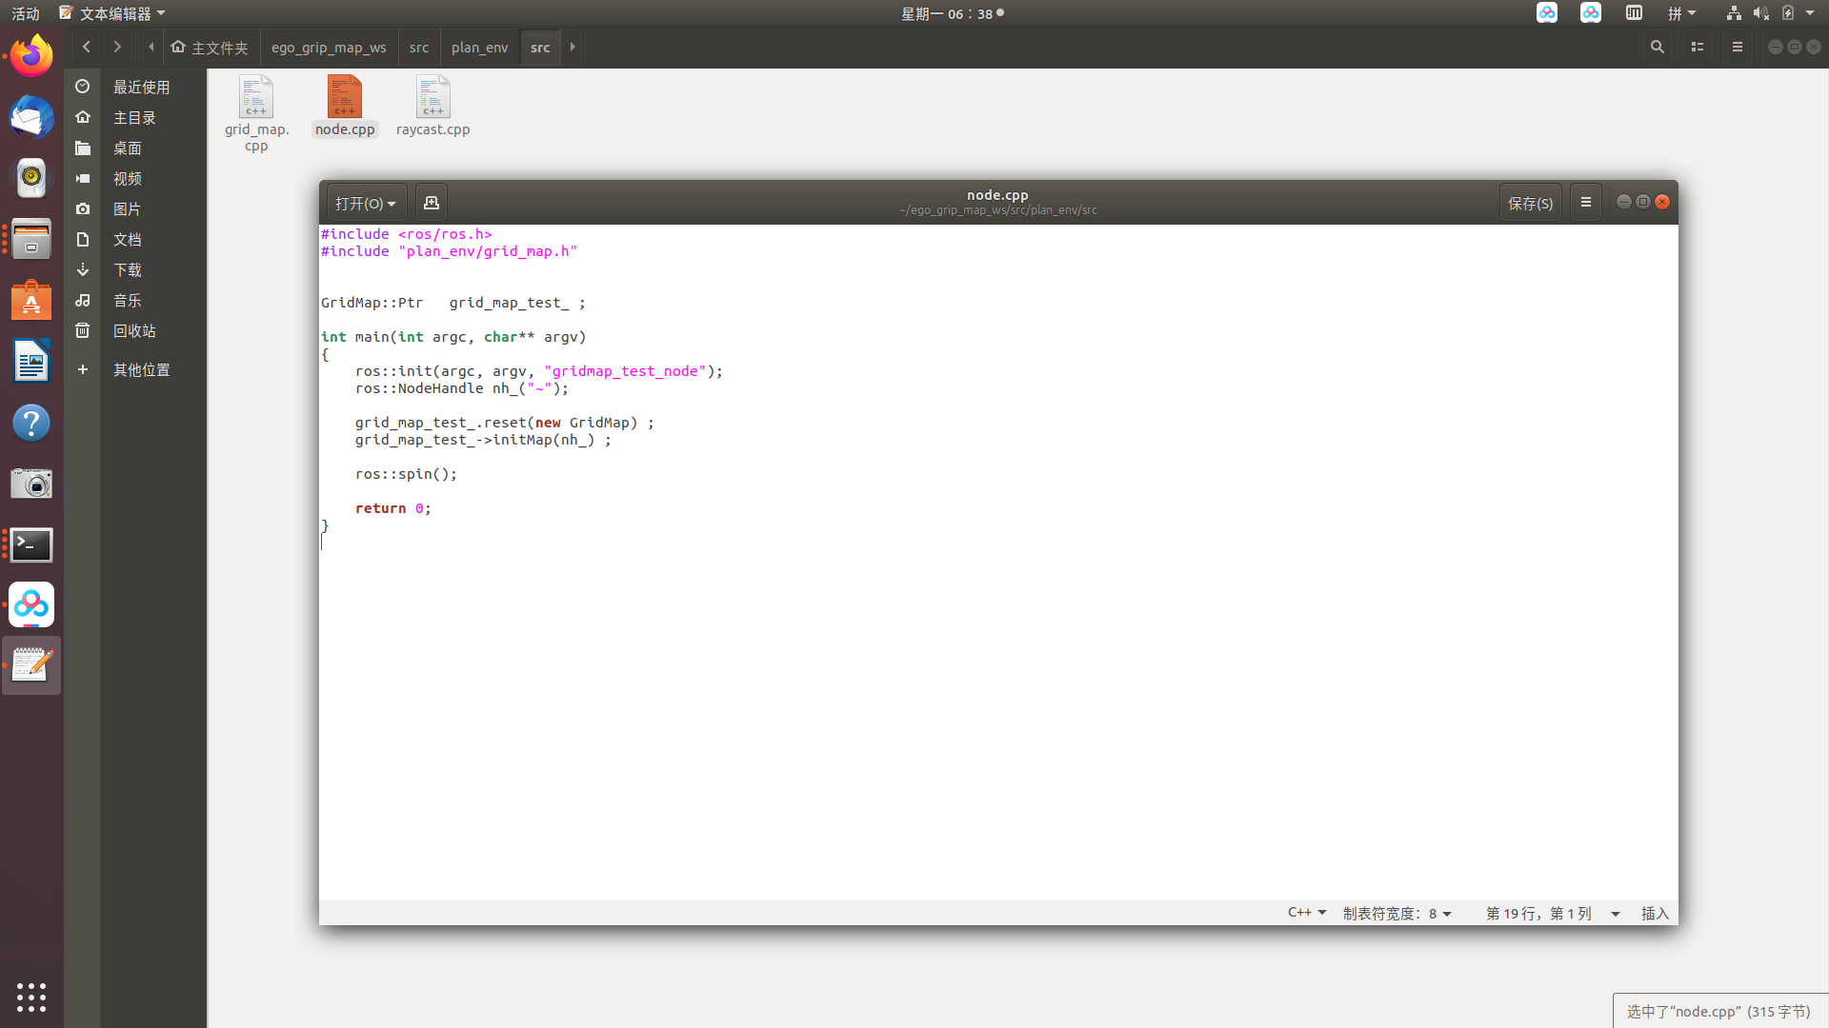Open gedit hamburger menu
1829x1028 pixels.
1586,203
